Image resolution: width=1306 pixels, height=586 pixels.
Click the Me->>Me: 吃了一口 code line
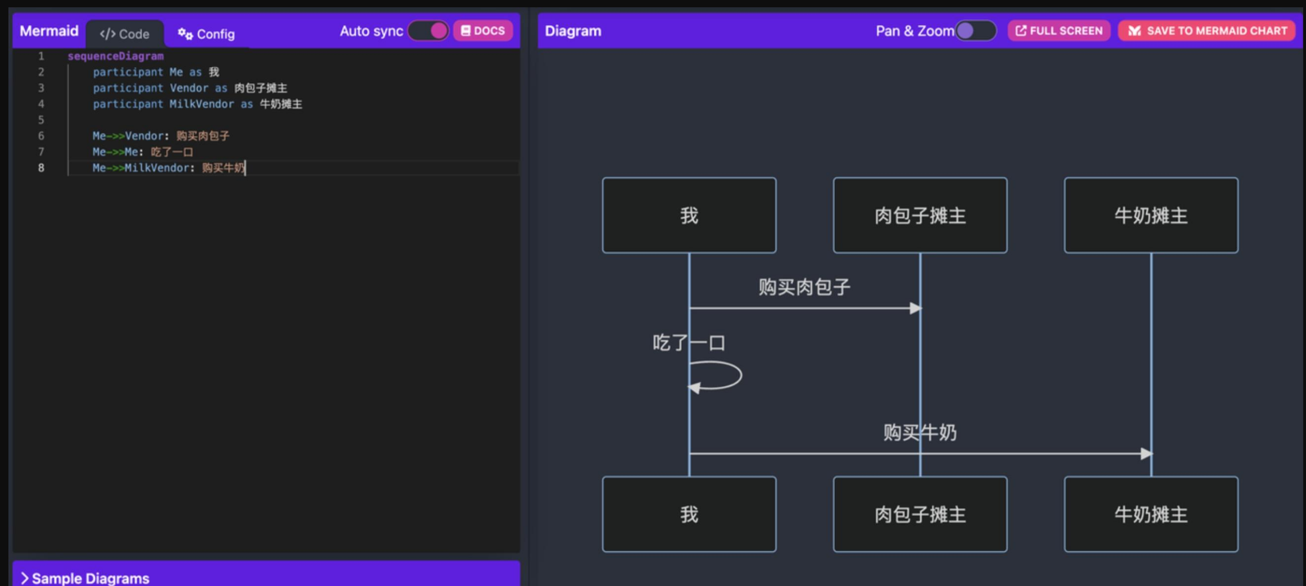pos(143,152)
